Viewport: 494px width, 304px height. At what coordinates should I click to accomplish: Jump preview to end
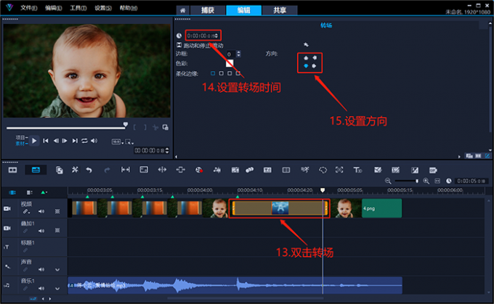(x=75, y=141)
